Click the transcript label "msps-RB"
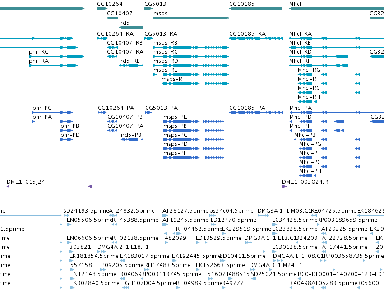This screenshot has height=290, width=384. [165, 43]
